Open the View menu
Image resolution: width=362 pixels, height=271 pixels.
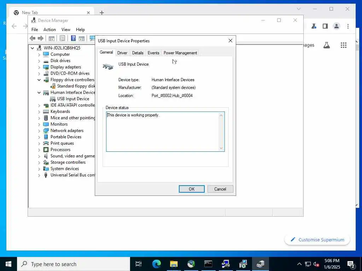[x=66, y=30]
